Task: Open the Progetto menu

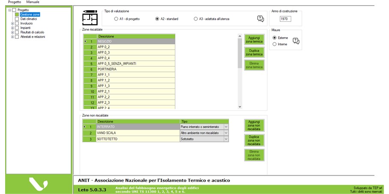Action: [x=14, y=2]
